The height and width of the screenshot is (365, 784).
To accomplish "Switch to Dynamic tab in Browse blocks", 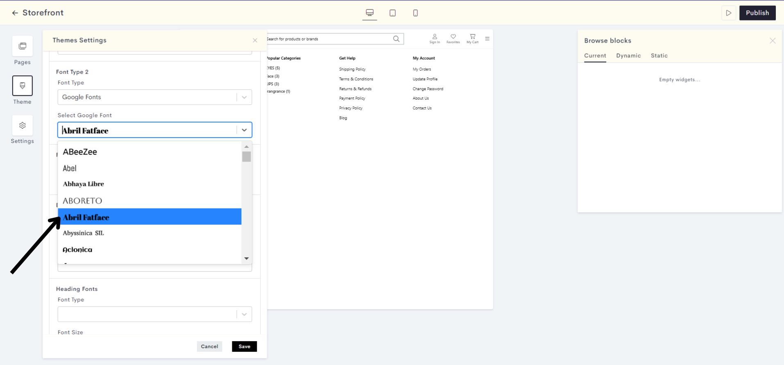I will (628, 56).
